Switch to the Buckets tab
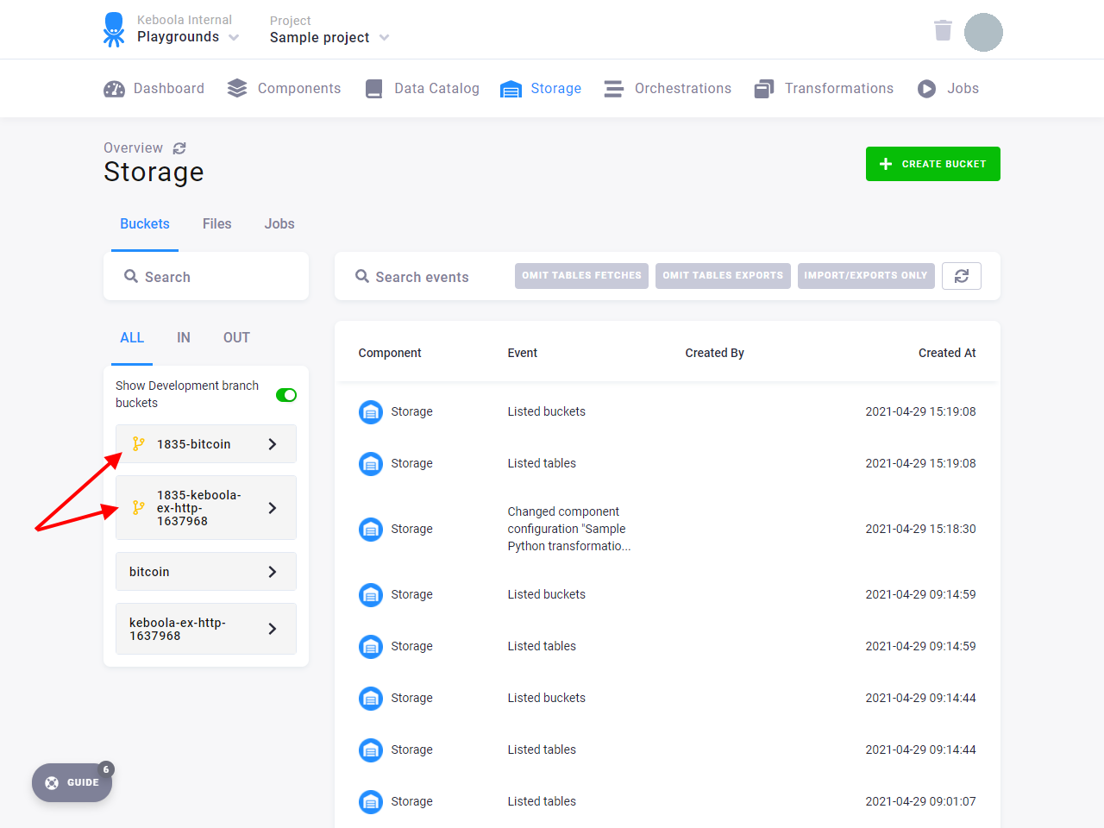 tap(145, 224)
